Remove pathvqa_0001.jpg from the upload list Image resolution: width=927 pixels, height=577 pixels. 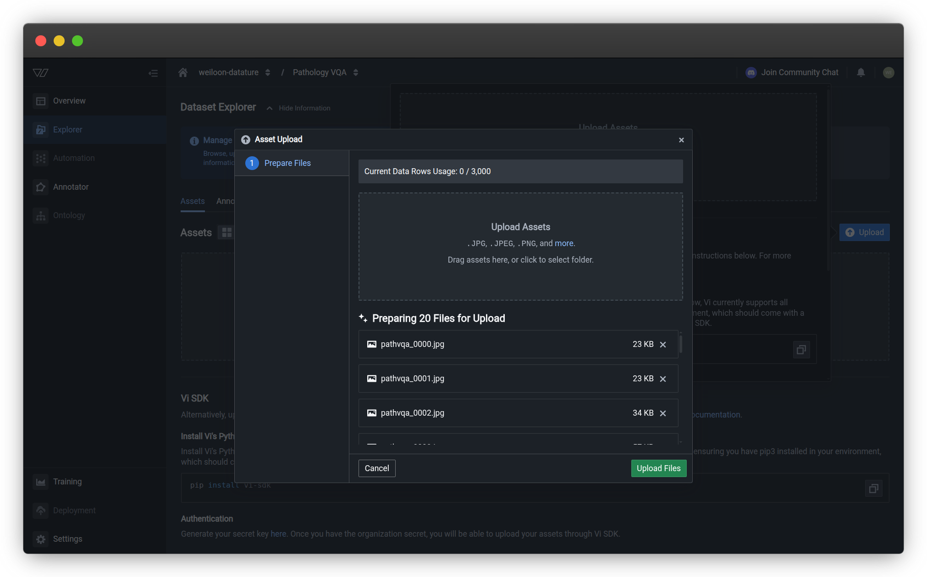click(x=663, y=379)
